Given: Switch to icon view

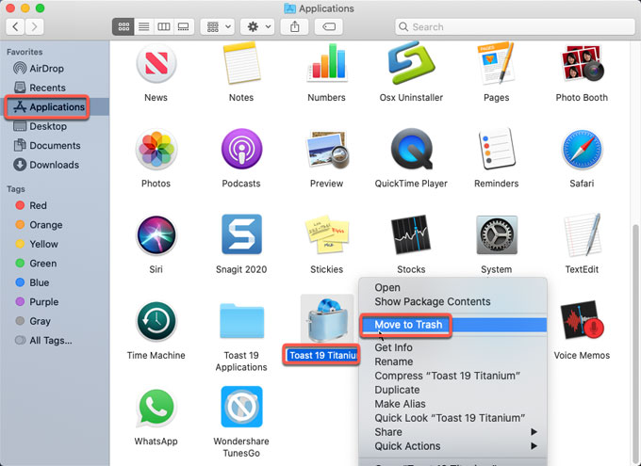Looking at the screenshot, I should tap(123, 27).
